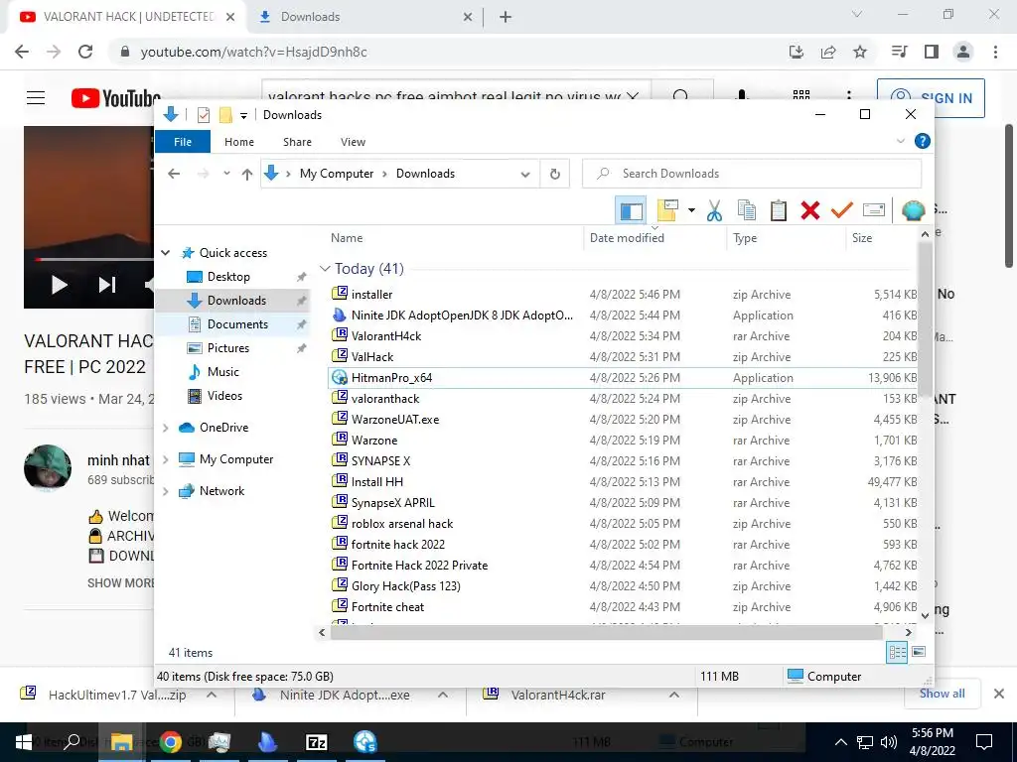Viewport: 1017px width, 762px height.
Task: Click the Explorer Help question mark icon
Action: [x=922, y=141]
